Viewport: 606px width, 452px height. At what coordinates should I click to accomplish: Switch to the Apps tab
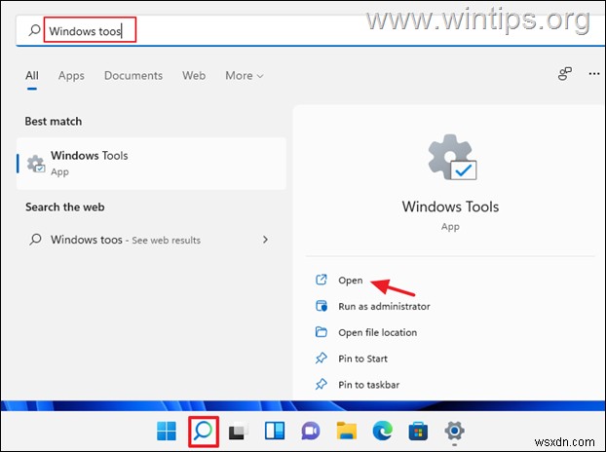[71, 76]
